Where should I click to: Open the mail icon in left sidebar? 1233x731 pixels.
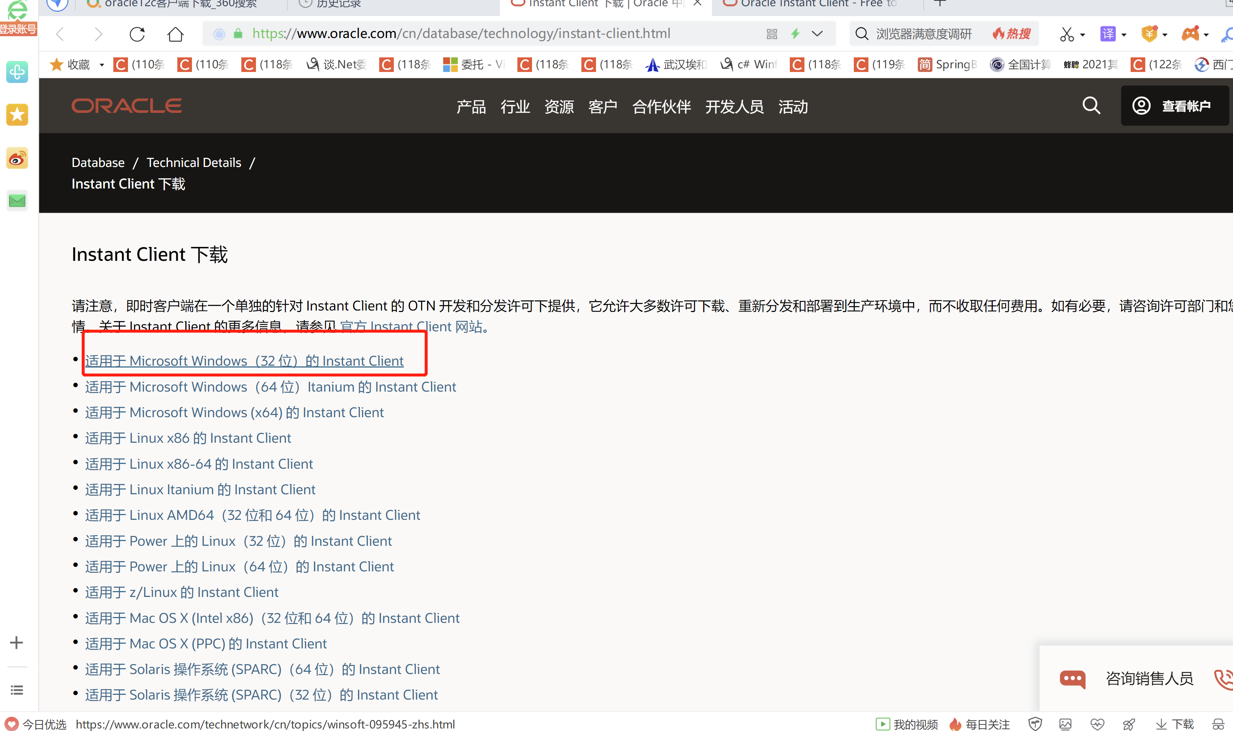[17, 201]
